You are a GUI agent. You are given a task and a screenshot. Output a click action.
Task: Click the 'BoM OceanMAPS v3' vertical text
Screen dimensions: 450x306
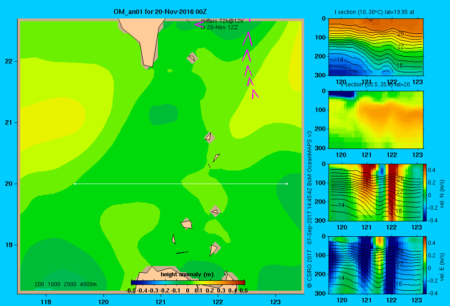point(310,158)
